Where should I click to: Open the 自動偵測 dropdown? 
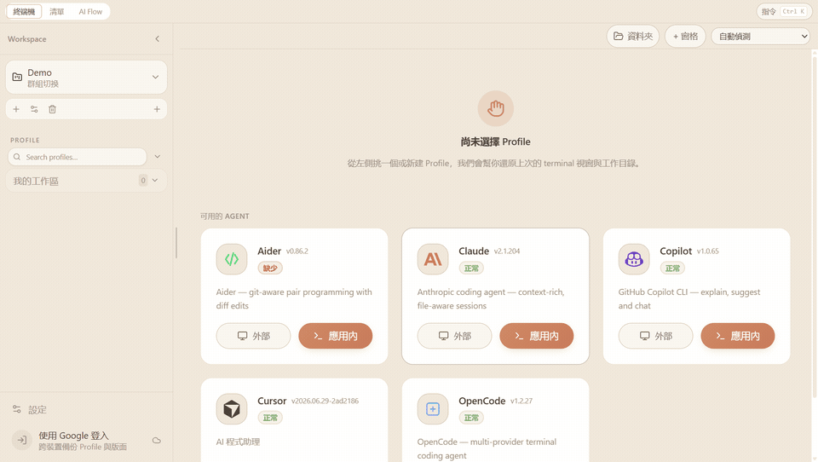pos(761,36)
